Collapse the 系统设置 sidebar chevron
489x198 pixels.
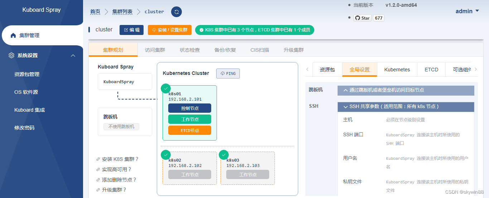pos(73,55)
